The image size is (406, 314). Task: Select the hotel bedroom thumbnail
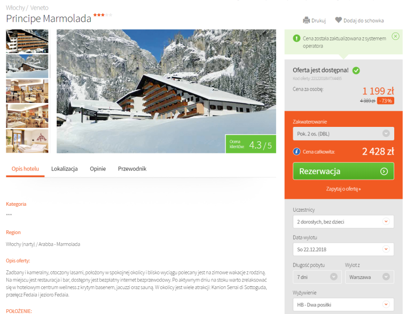point(27,141)
